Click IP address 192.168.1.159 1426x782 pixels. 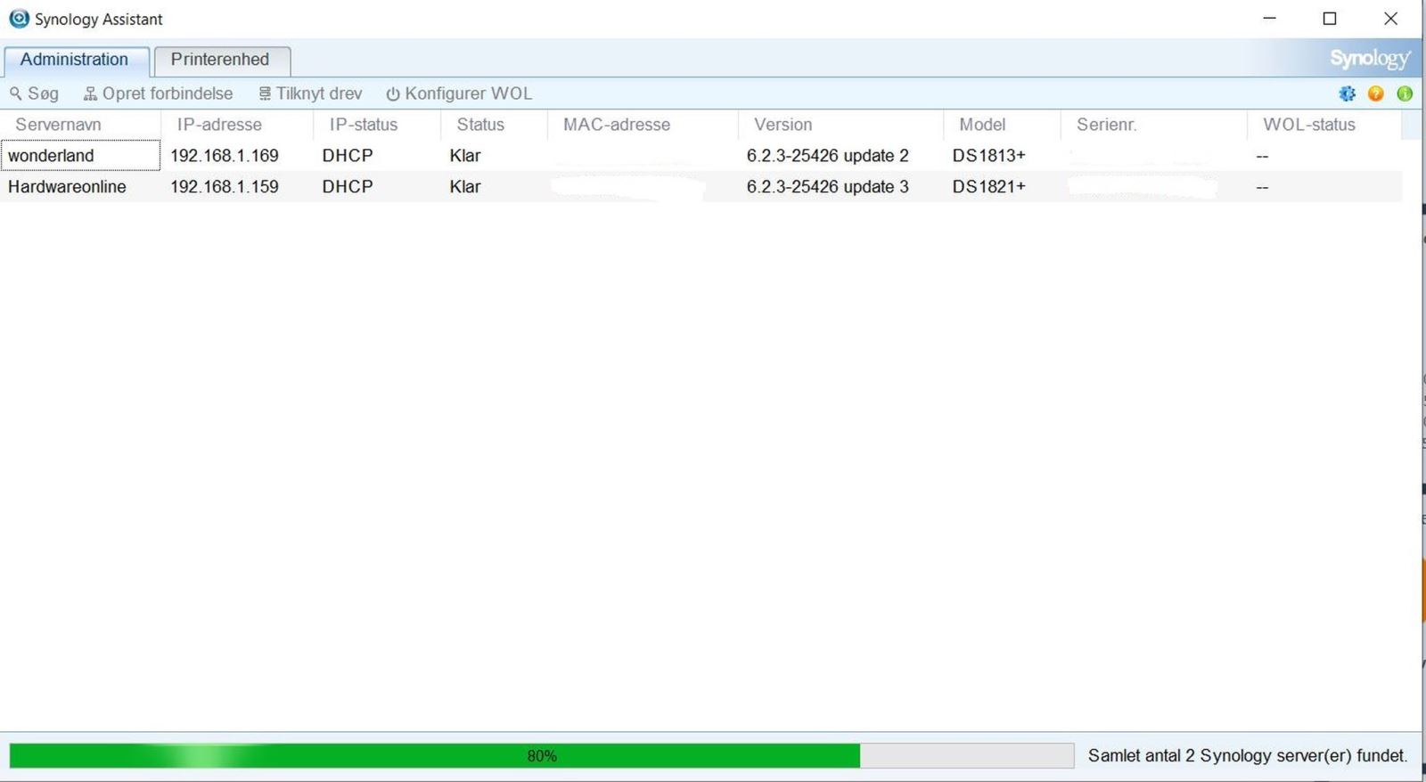click(225, 187)
